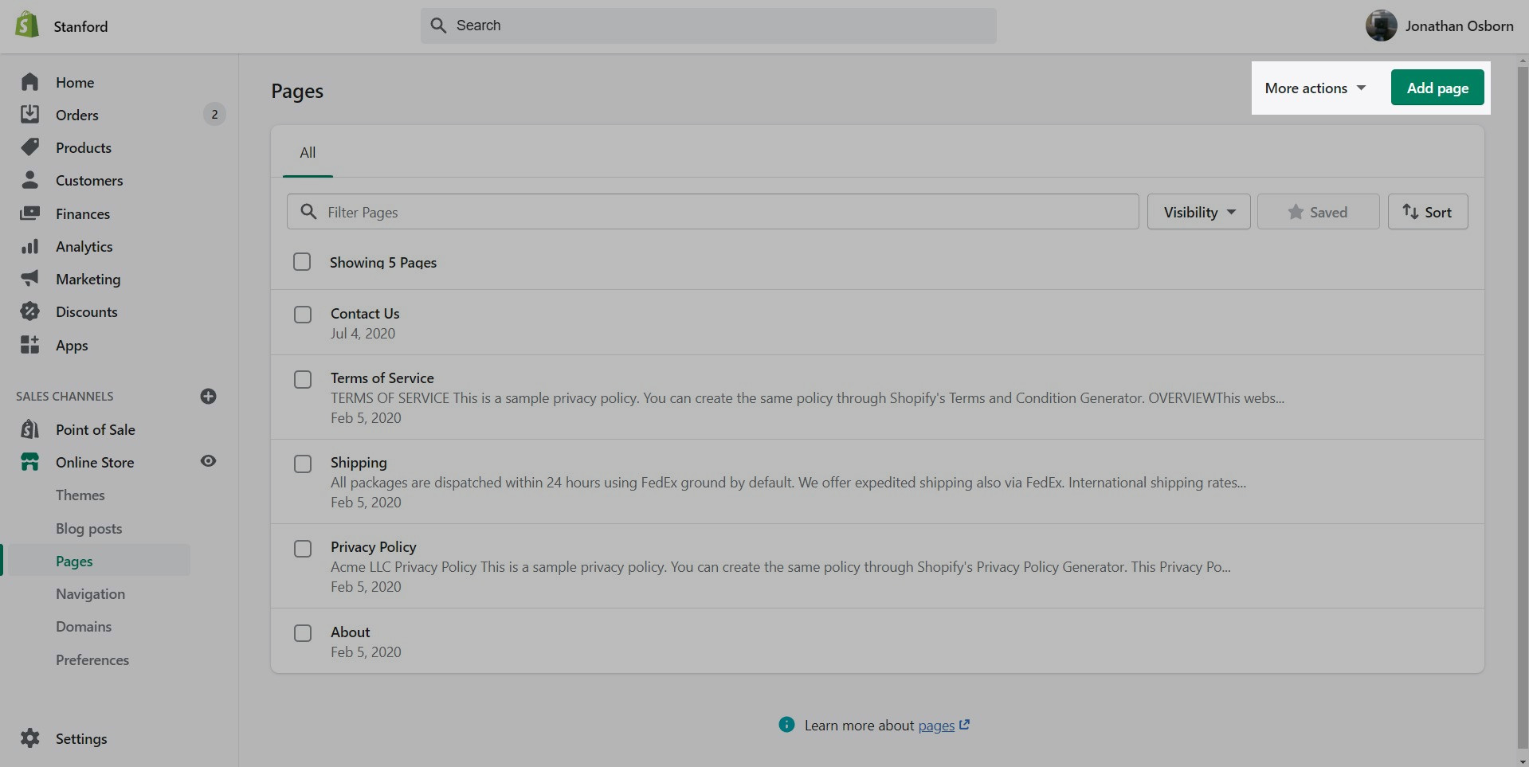Open the Sort options menu
This screenshot has width=1529, height=767.
click(1427, 213)
